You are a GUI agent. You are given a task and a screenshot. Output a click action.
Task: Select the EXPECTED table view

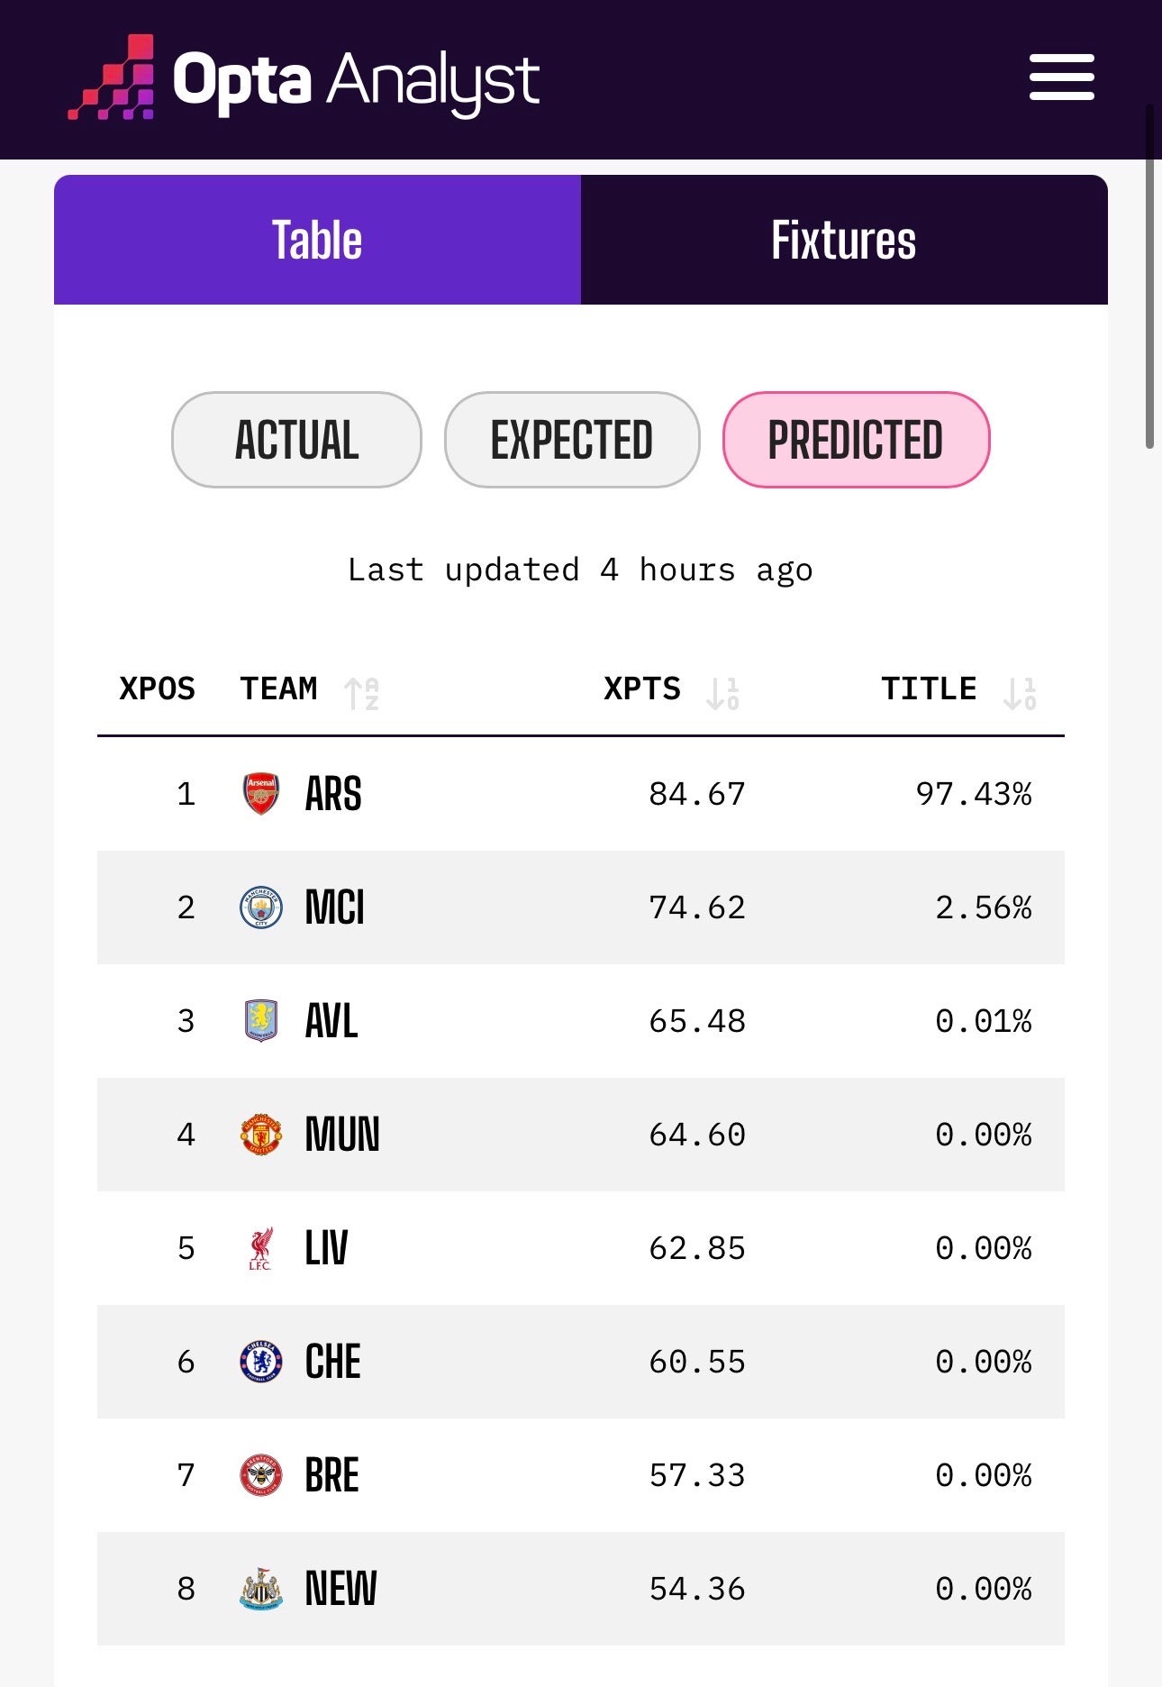[x=572, y=440]
